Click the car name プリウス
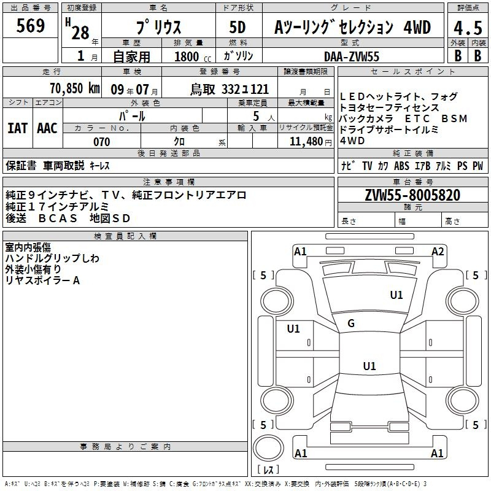491x491 pixels. [x=158, y=27]
